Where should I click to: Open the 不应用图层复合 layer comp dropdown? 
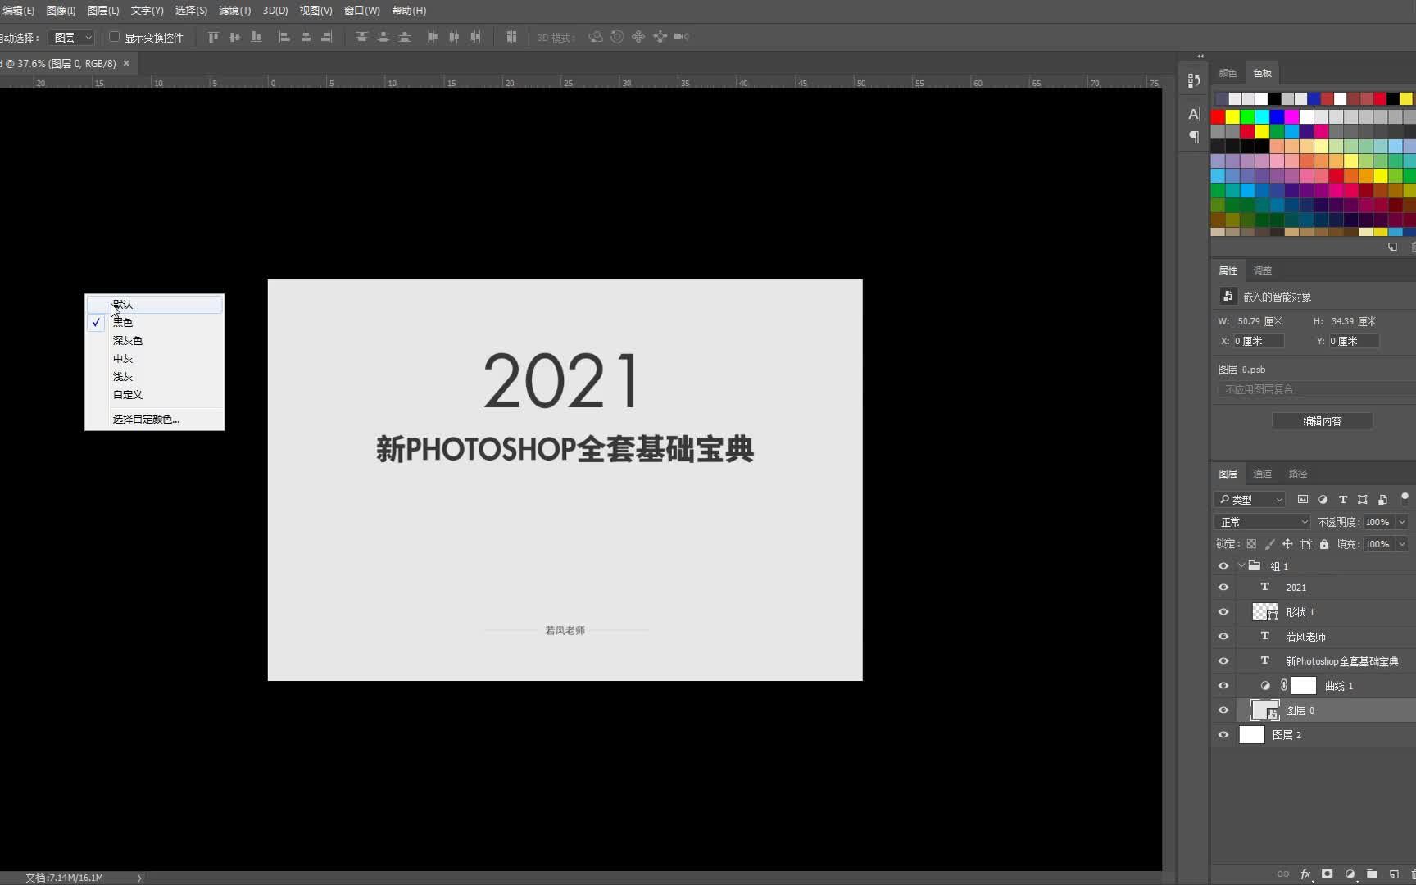(1317, 389)
